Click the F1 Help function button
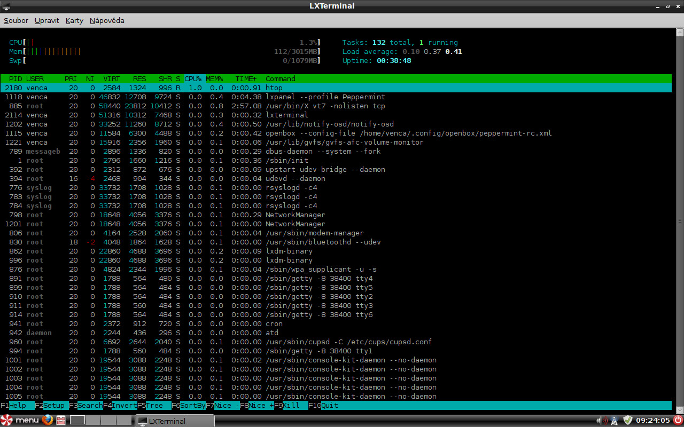 [x=17, y=405]
